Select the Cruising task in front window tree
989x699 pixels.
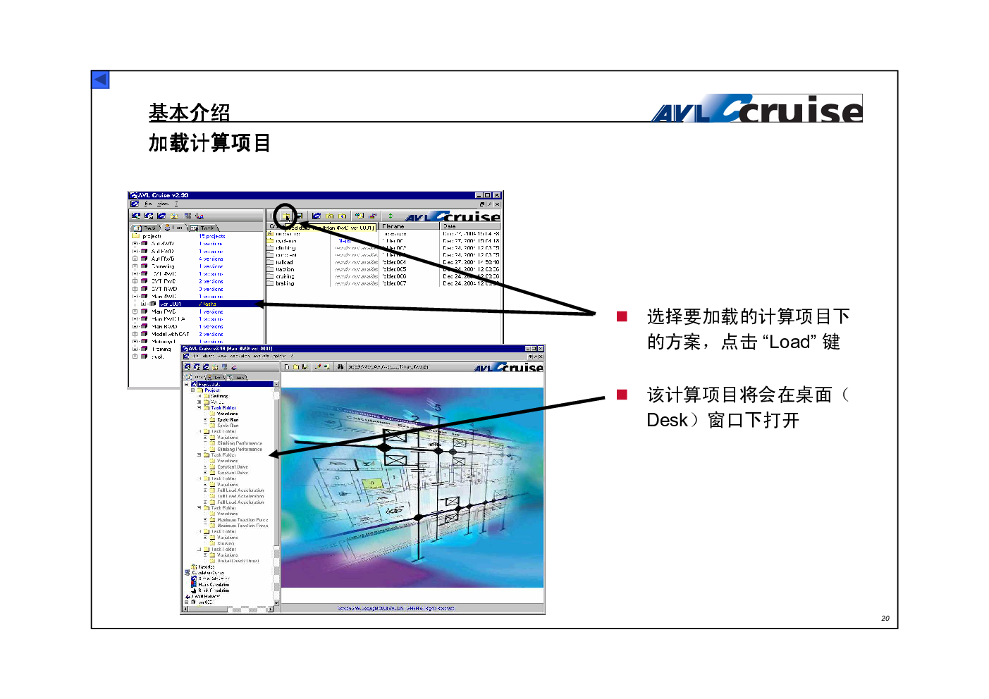(226, 543)
